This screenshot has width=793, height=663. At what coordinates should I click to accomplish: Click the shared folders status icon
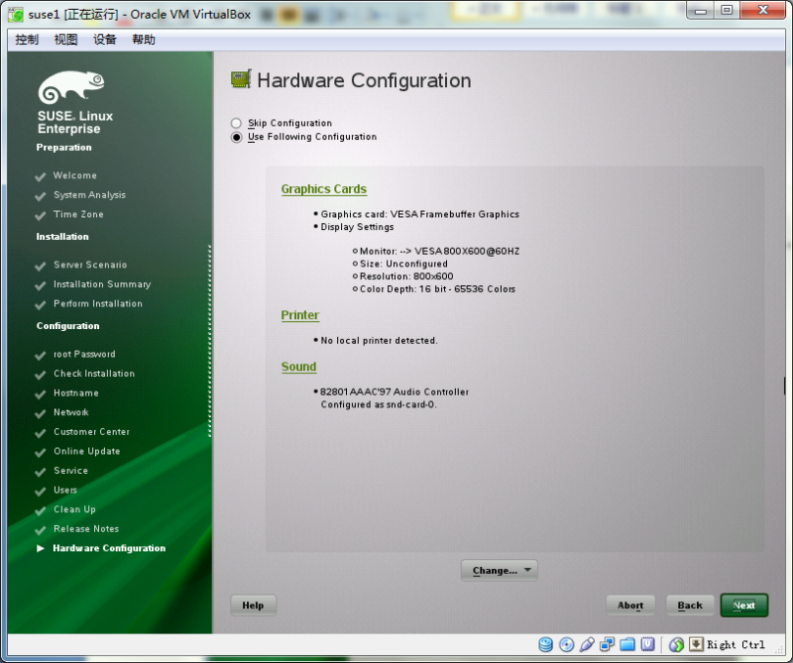(626, 644)
